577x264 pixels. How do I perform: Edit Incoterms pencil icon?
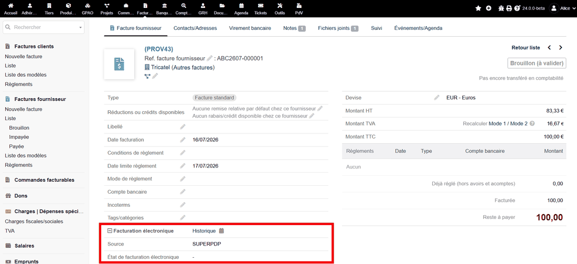point(183,205)
